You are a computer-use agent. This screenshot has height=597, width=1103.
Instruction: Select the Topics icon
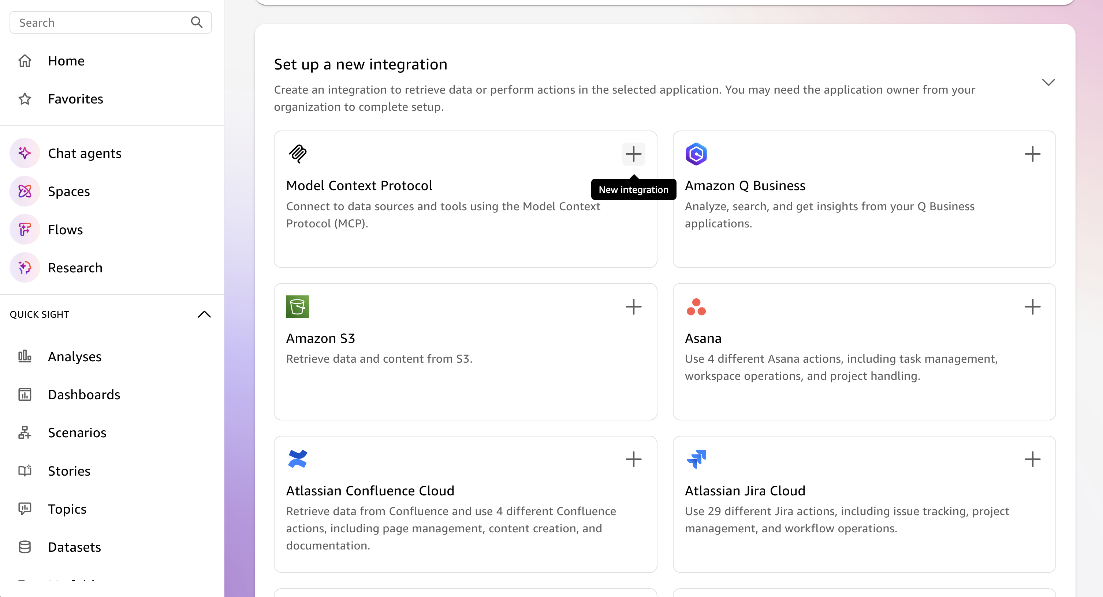coord(25,509)
